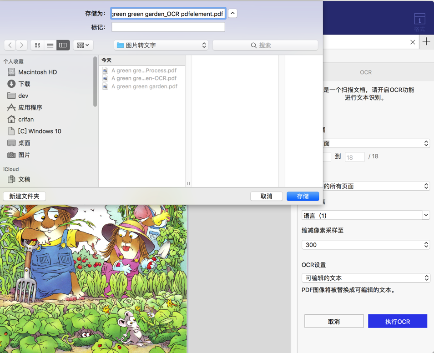This screenshot has height=353, width=434.
Task: Click the 下载 download arrow icon
Action: coord(11,84)
